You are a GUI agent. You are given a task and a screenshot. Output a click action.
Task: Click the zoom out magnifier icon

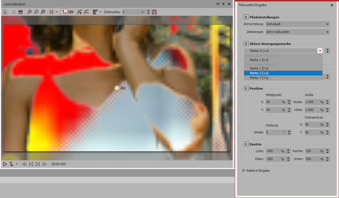pyautogui.click(x=36, y=12)
